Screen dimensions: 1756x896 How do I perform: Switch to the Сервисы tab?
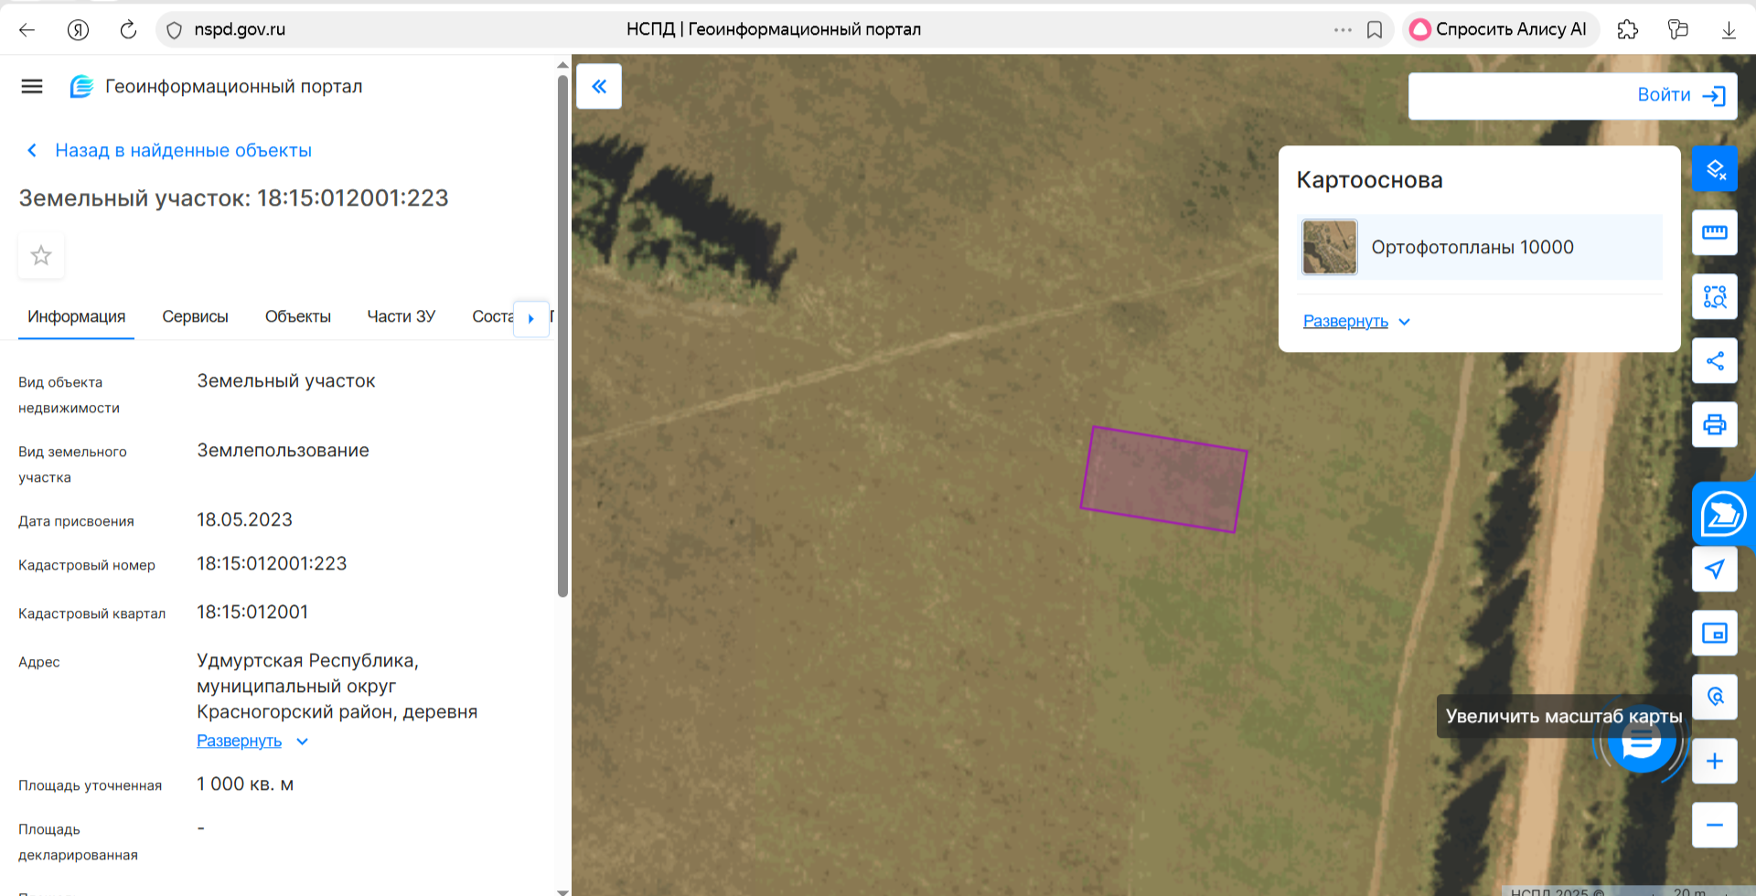click(195, 317)
